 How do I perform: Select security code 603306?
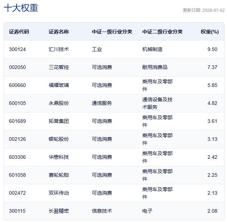tap(17, 157)
